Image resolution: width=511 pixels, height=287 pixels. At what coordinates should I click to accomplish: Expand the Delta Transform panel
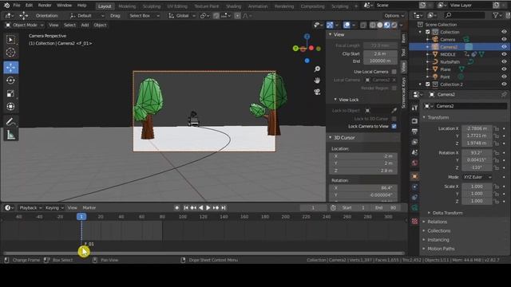click(447, 213)
